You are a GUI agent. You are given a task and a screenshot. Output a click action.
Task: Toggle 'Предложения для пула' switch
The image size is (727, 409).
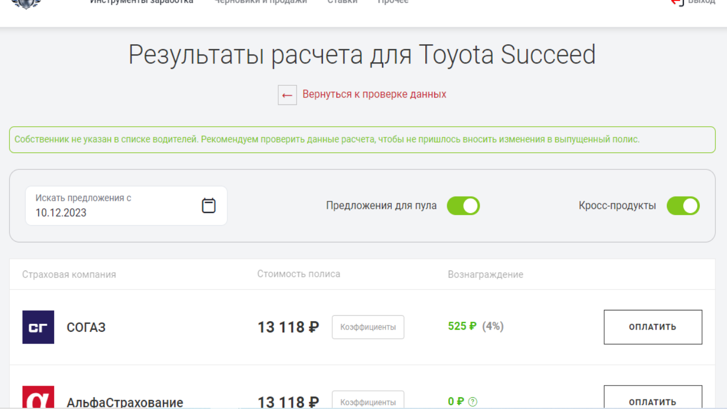[463, 206]
